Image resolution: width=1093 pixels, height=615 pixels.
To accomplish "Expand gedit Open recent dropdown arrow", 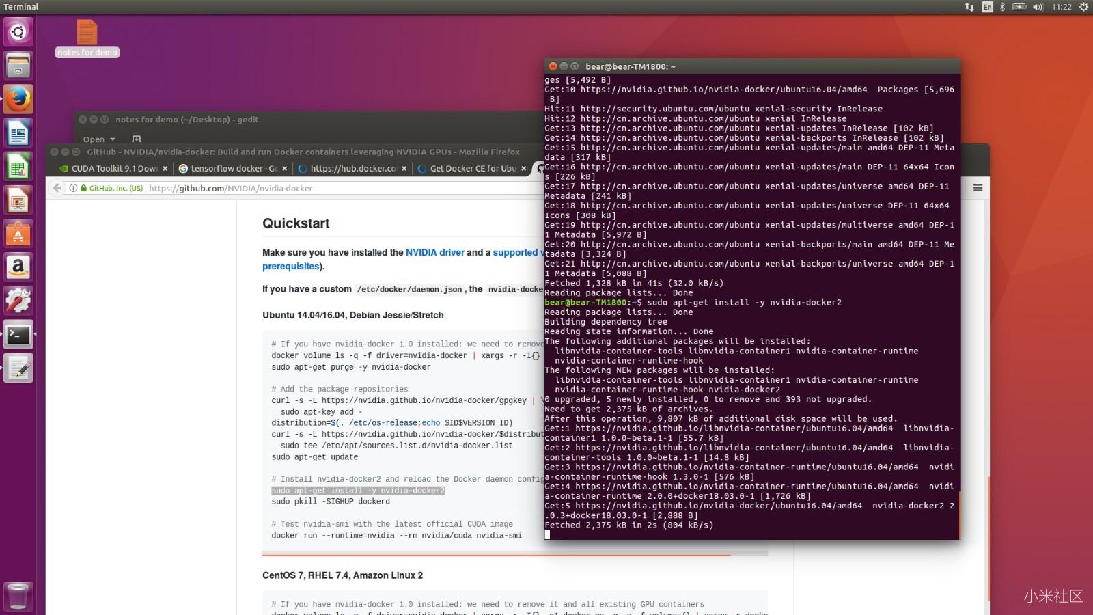I will [x=113, y=139].
